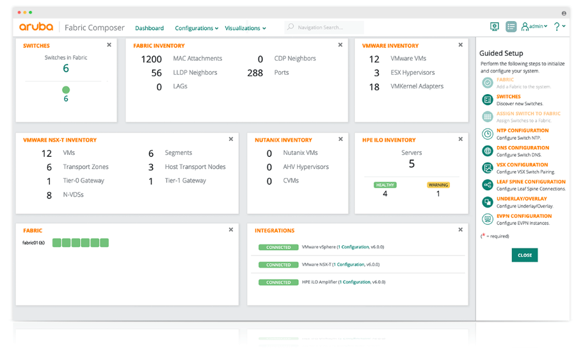Click the fabric01 (6) label
The image size is (583, 354).
[33, 243]
